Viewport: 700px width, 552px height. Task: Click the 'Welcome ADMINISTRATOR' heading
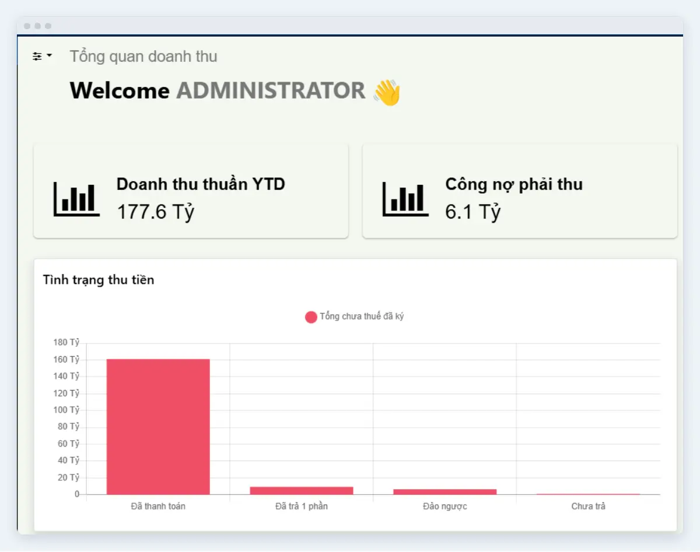point(218,91)
